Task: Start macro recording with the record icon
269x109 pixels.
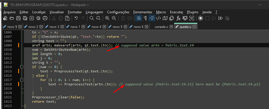Action: click(x=201, y=18)
